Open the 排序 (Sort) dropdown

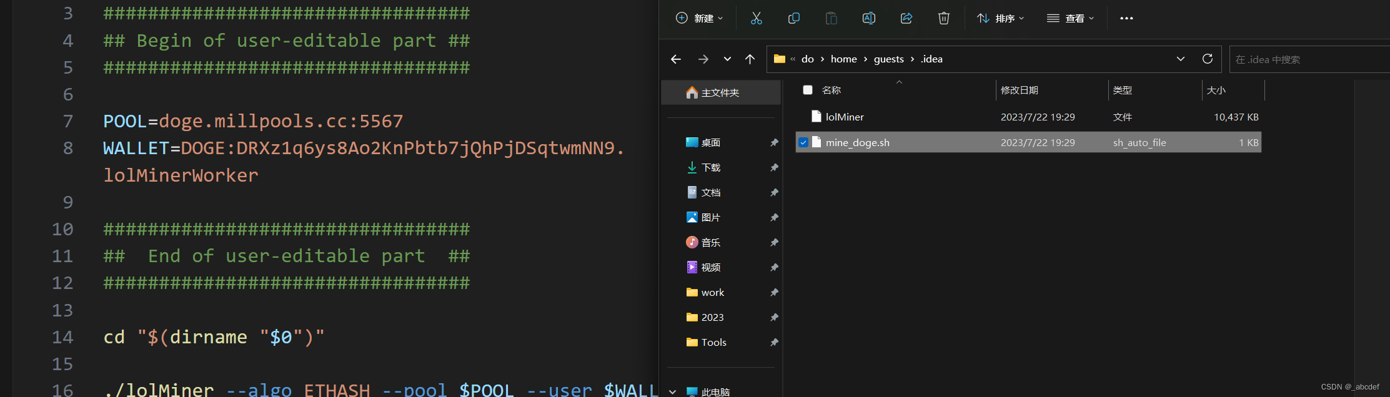click(x=1000, y=18)
